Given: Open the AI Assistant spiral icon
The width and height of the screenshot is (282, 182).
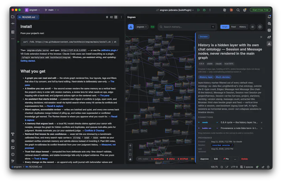Looking at the screenshot, I should (x=225, y=10).
